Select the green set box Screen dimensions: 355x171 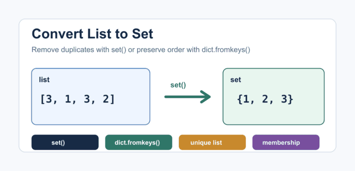pyautogui.click(x=274, y=97)
